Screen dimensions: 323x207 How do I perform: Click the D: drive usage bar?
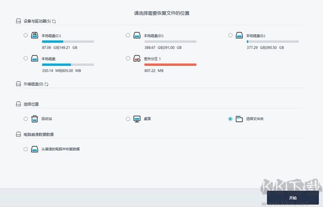coord(170,42)
